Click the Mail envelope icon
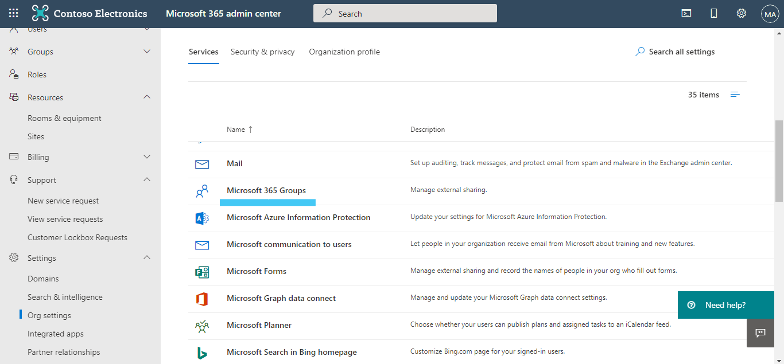Image resolution: width=784 pixels, height=364 pixels. pyautogui.click(x=202, y=164)
